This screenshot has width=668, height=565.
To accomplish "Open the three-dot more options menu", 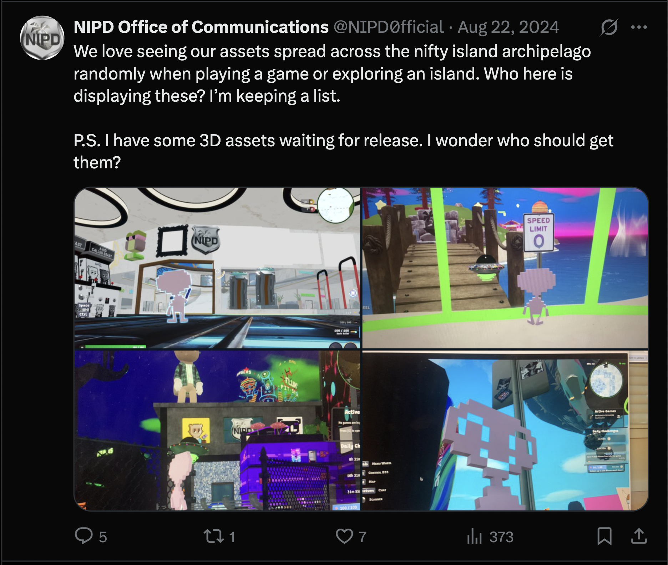I will coord(639,27).
